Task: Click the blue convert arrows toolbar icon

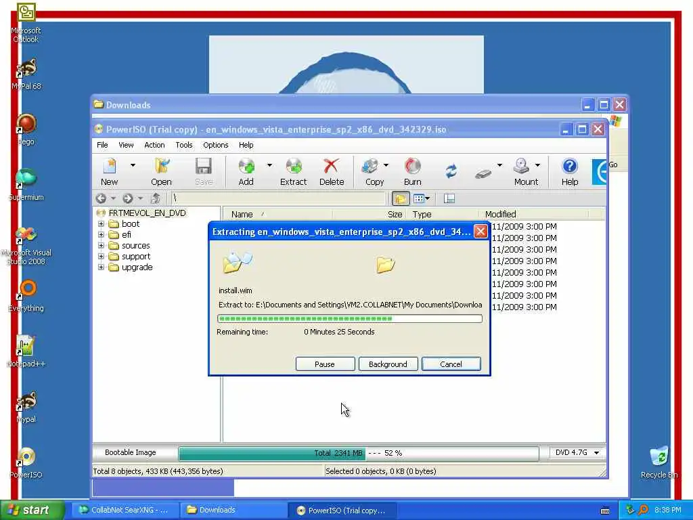Action: pos(451,171)
